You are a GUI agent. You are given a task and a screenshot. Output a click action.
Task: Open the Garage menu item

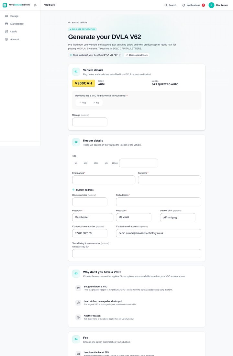point(20,16)
